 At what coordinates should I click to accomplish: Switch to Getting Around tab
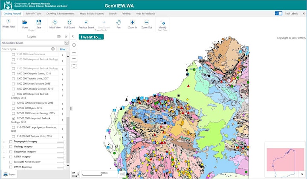point(12,14)
